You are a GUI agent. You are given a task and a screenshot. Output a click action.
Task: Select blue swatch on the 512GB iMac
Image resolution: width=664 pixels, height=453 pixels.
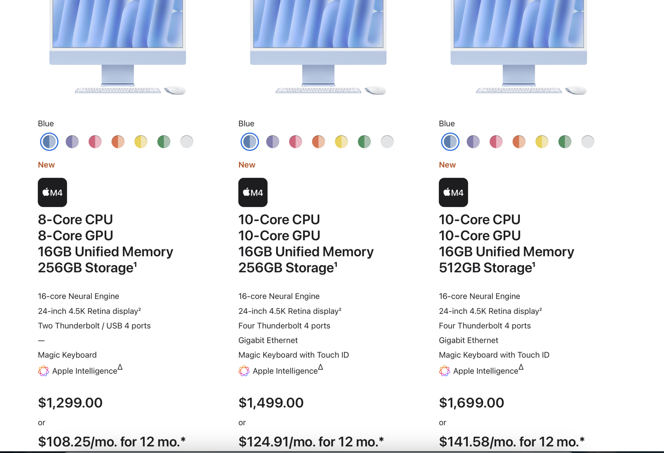click(x=450, y=142)
